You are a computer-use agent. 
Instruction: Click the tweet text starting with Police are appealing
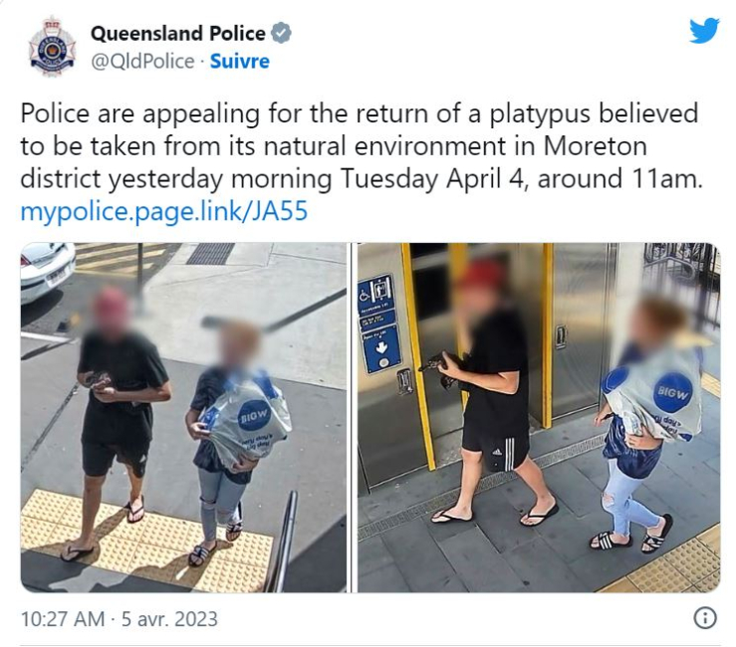click(362, 146)
